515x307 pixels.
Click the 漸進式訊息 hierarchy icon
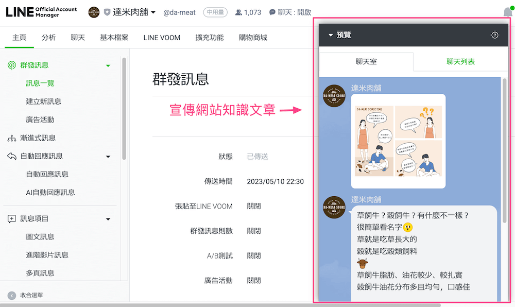tap(12, 138)
